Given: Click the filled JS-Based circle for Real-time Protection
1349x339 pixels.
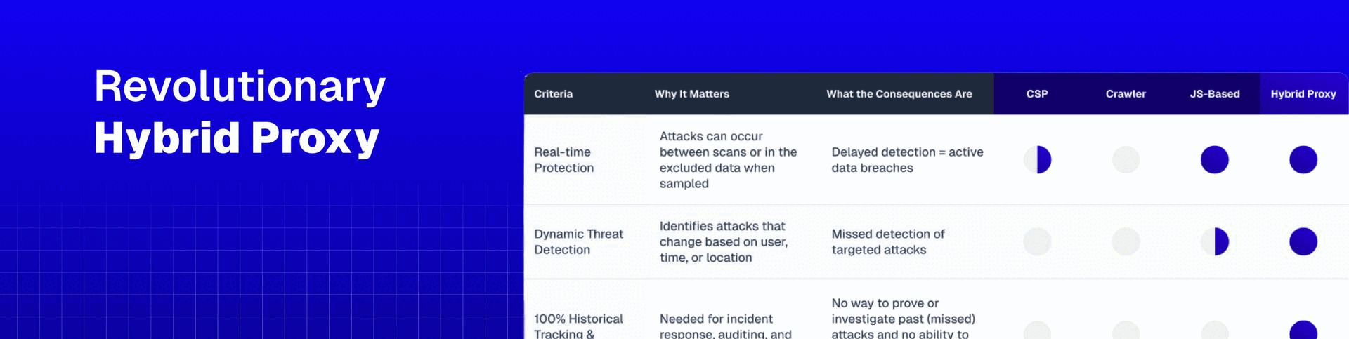Looking at the screenshot, I should (x=1214, y=160).
